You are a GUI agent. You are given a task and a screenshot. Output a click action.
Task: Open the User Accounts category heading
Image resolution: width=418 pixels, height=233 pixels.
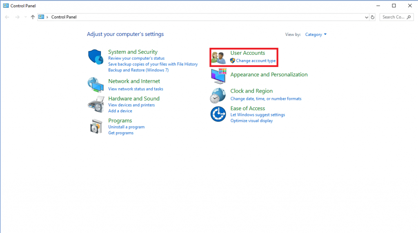click(x=248, y=53)
